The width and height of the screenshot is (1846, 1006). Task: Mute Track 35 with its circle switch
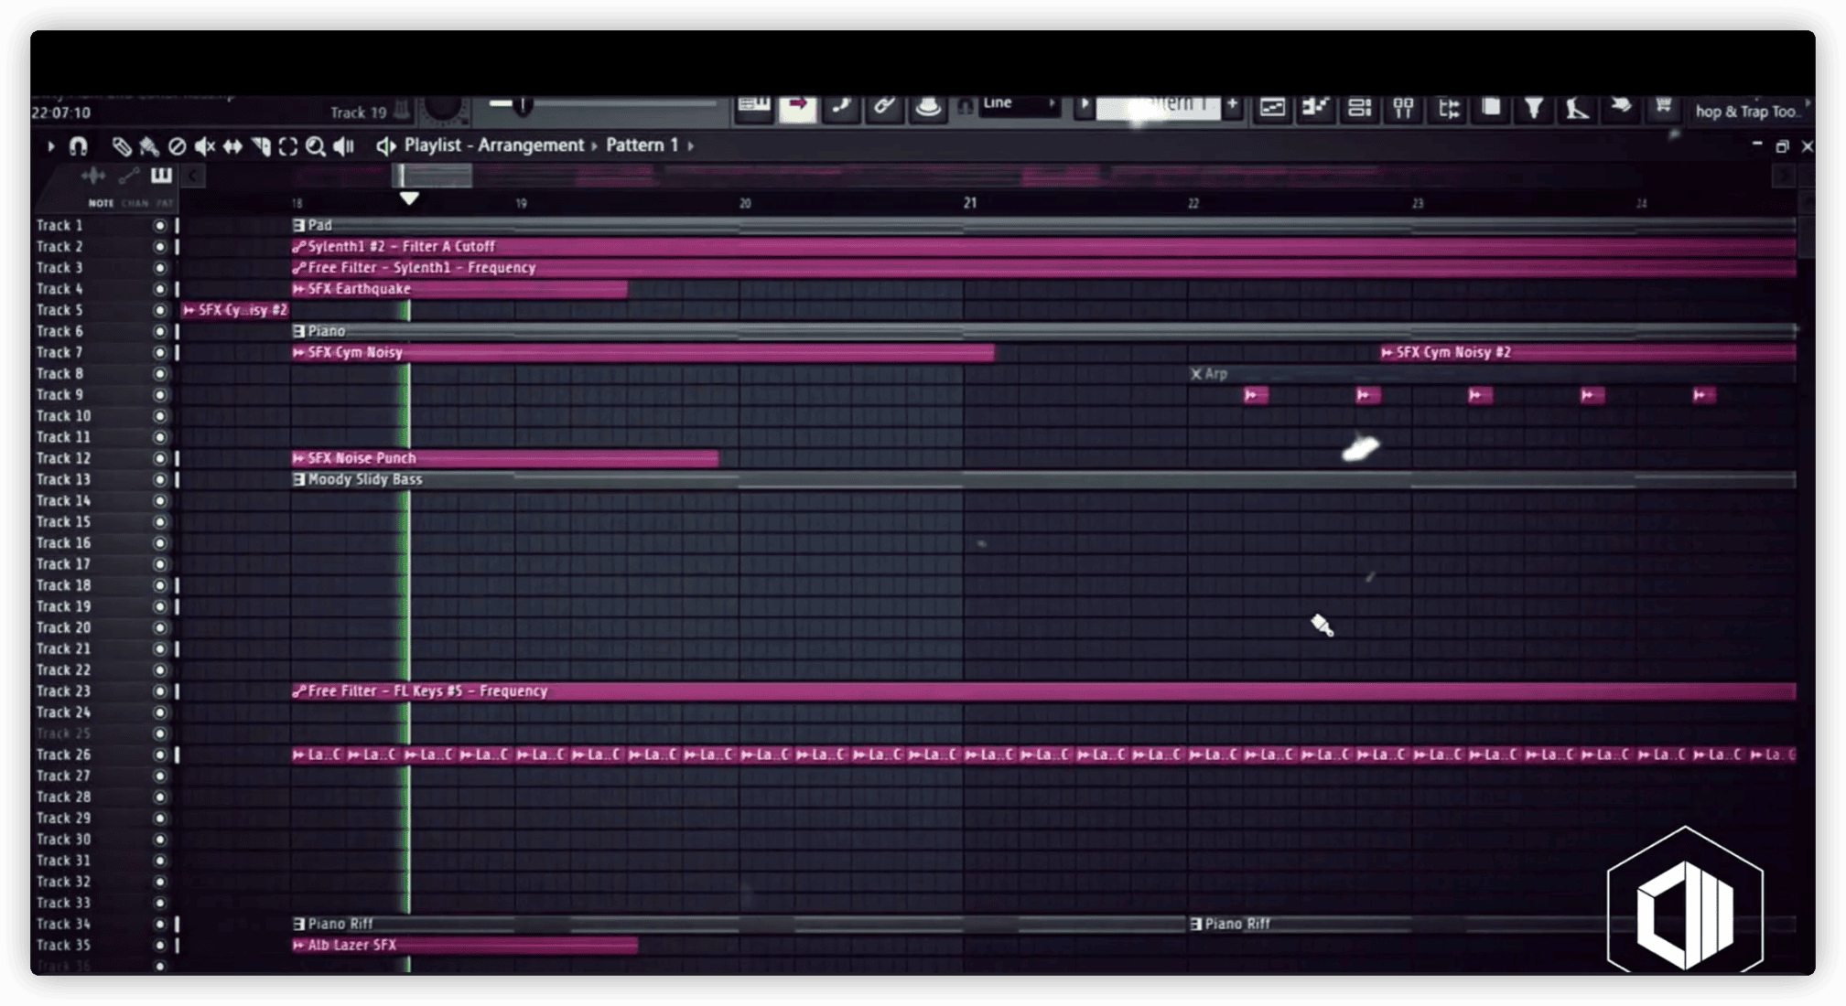(x=160, y=946)
